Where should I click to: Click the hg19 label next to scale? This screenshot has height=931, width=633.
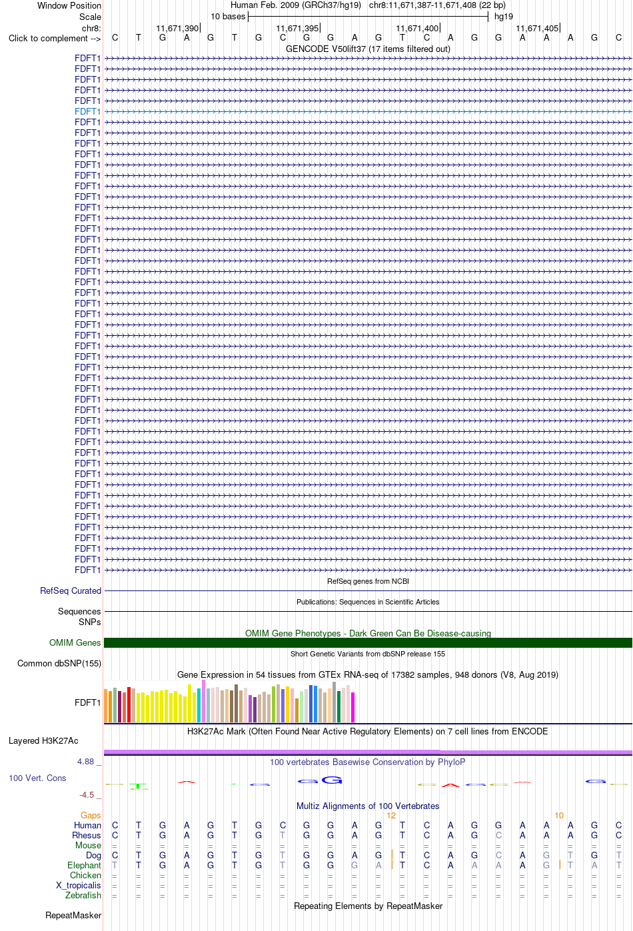(504, 16)
